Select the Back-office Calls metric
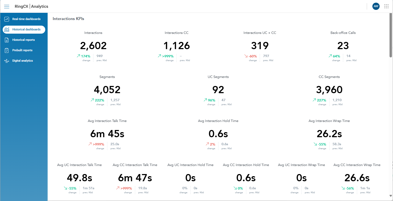Viewport: 393px width, 201px height. pos(343,45)
